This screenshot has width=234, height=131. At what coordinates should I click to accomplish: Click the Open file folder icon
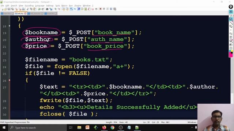5,9
